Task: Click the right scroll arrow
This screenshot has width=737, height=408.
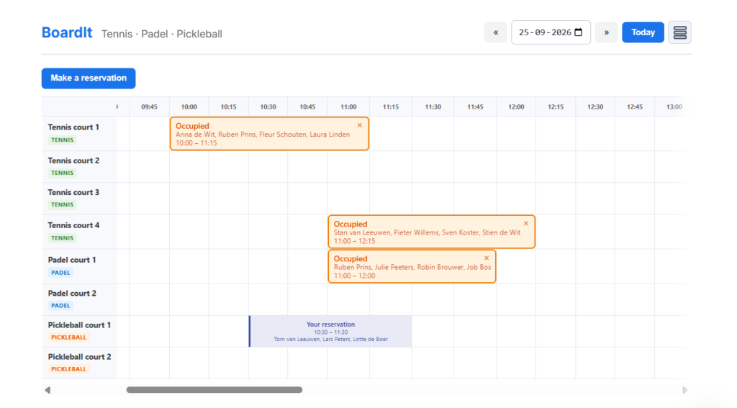Action: [685, 390]
